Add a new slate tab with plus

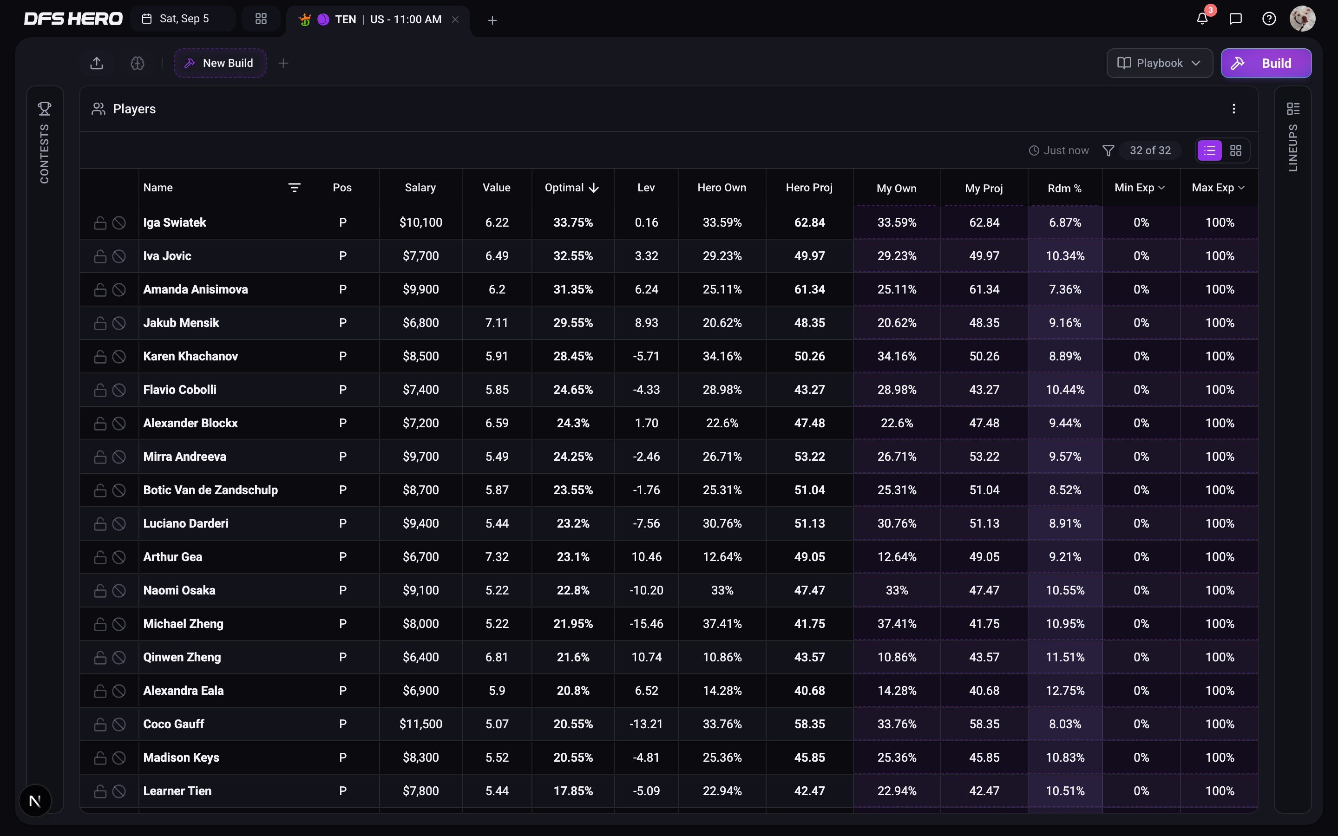492,20
